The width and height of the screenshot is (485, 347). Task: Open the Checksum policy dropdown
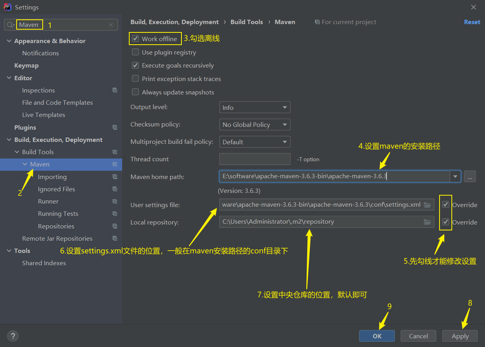pyautogui.click(x=255, y=124)
